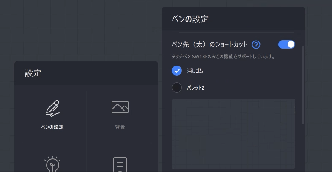This screenshot has height=172, width=332.
Task: Click the ペンの設定 label under the pen icon
Action: [x=52, y=127]
